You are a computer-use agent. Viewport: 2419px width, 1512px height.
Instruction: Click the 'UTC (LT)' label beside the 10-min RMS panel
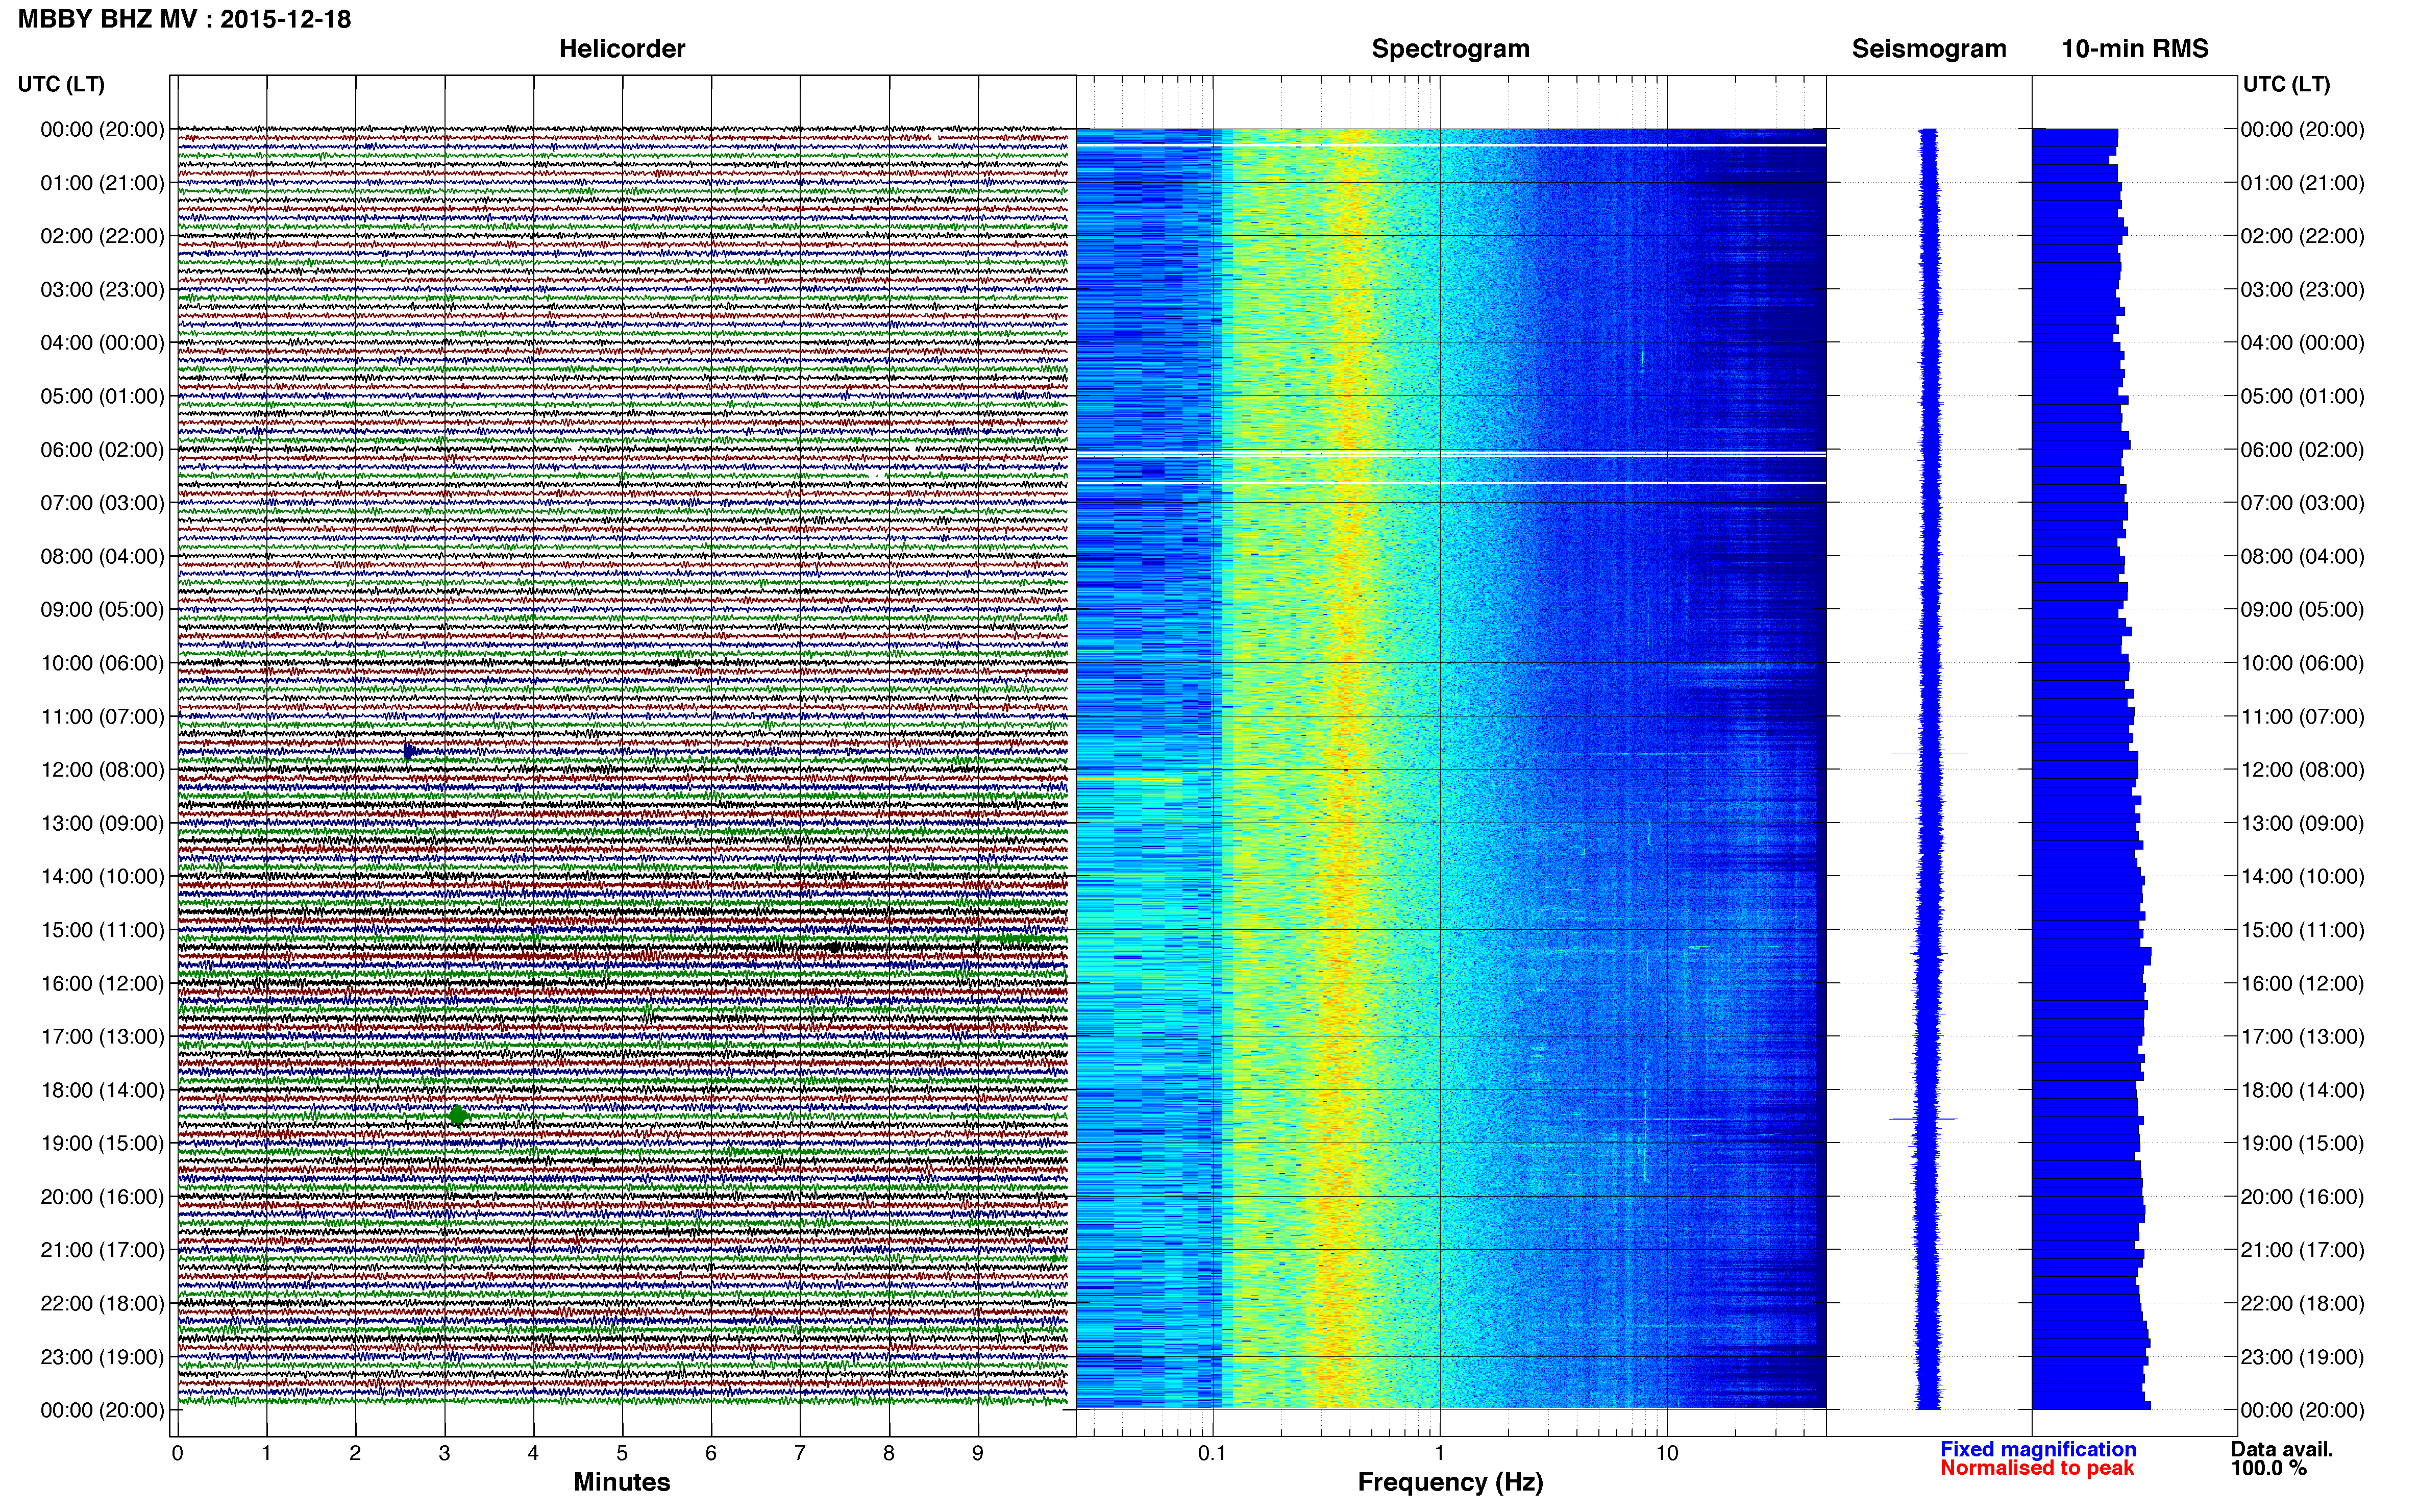(2286, 84)
